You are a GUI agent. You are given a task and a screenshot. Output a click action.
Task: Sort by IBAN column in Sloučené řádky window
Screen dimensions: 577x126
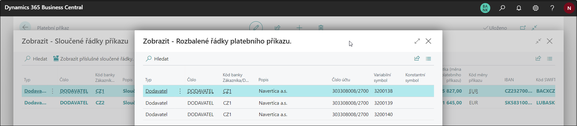[509, 80]
